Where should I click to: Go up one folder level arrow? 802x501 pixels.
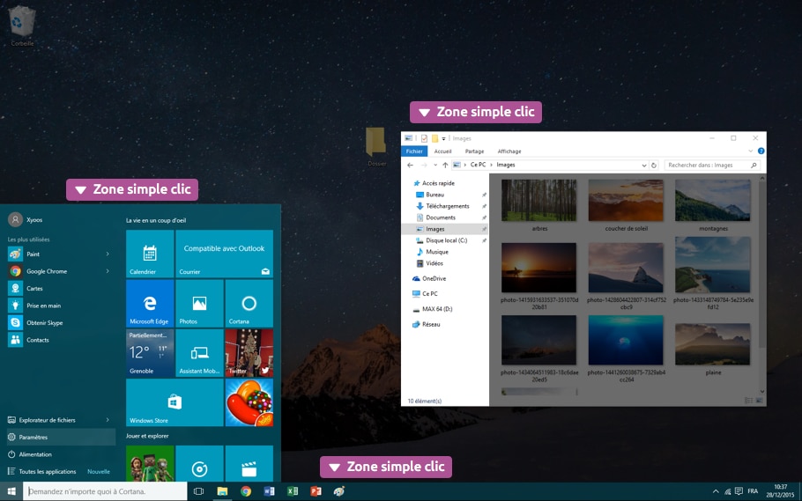click(446, 165)
